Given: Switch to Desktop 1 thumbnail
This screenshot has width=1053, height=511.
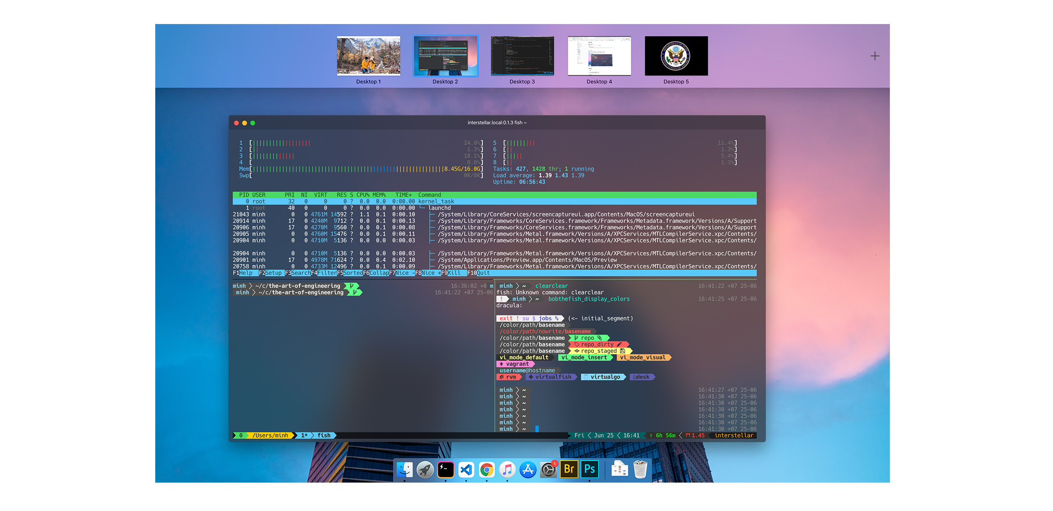Looking at the screenshot, I should click(368, 56).
